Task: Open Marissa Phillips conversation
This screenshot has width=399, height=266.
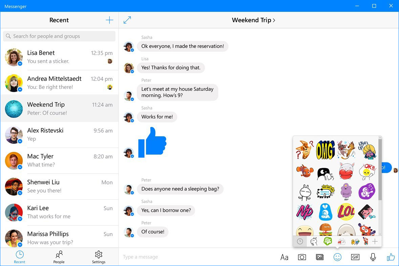Action: (x=59, y=237)
